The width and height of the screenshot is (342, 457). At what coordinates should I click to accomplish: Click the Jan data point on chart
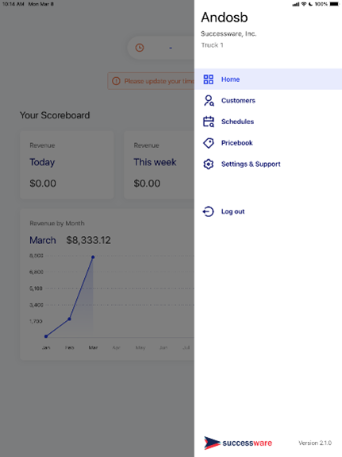46,336
